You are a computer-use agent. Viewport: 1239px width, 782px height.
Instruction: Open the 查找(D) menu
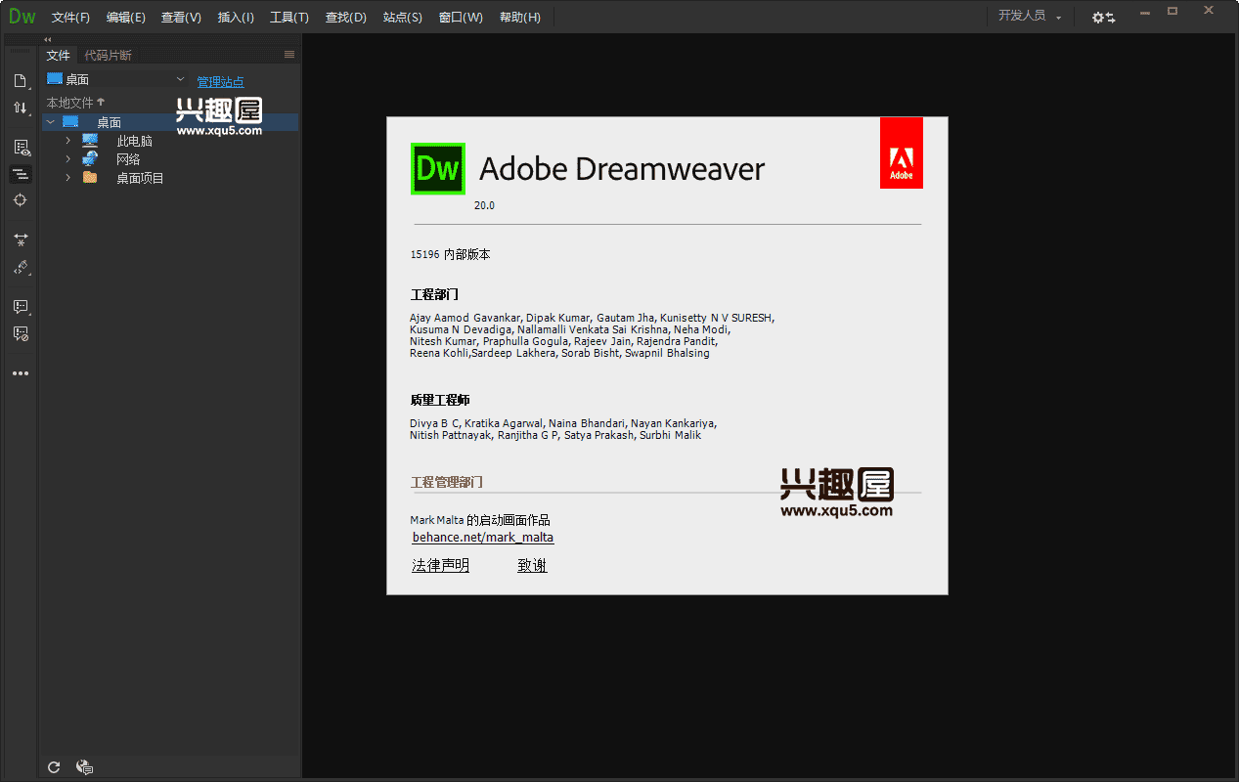tap(345, 18)
